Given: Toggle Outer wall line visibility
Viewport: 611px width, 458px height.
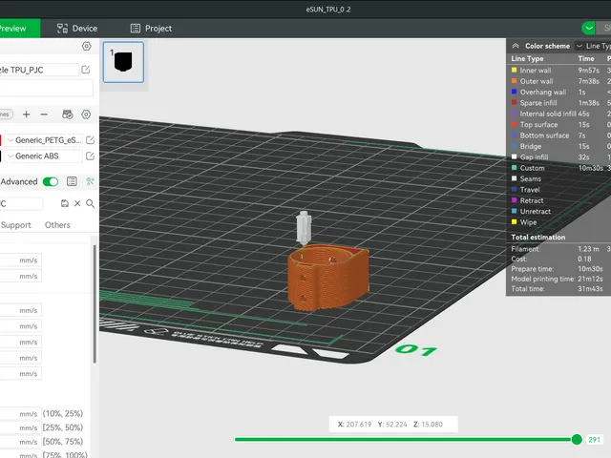Looking at the screenshot, I should click(x=514, y=81).
